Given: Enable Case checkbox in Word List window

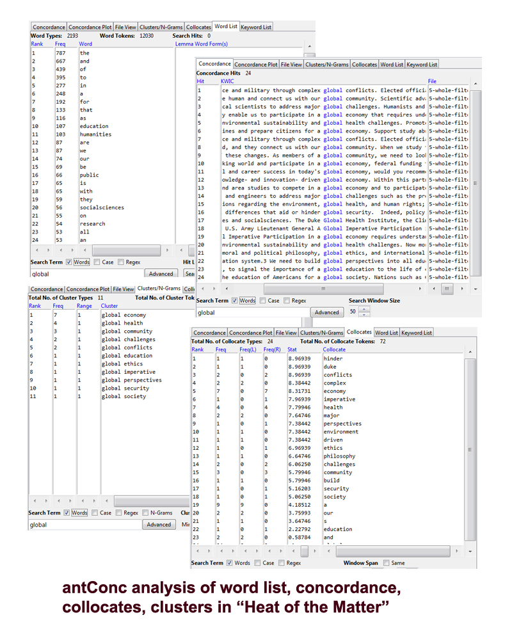Looking at the screenshot, I should pyautogui.click(x=97, y=262).
